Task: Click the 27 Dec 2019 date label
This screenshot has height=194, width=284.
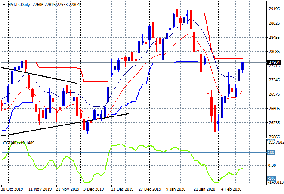Action: pos(150,189)
